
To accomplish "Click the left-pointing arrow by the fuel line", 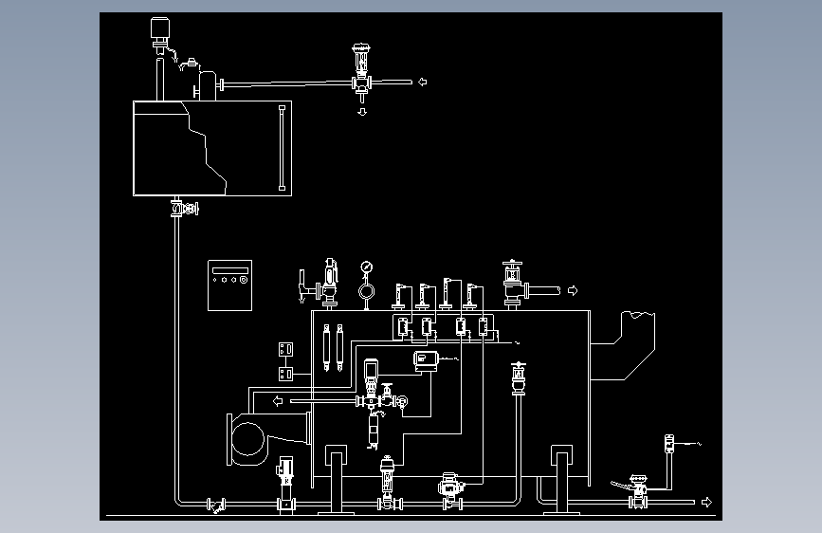I will pos(278,401).
